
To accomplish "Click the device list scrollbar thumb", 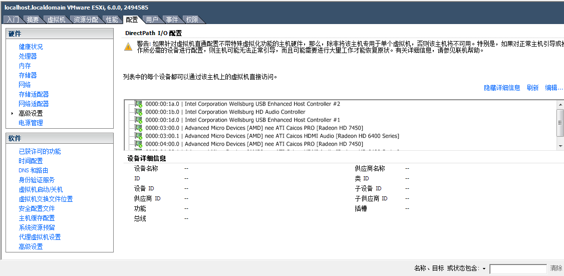I will [x=560, y=123].
